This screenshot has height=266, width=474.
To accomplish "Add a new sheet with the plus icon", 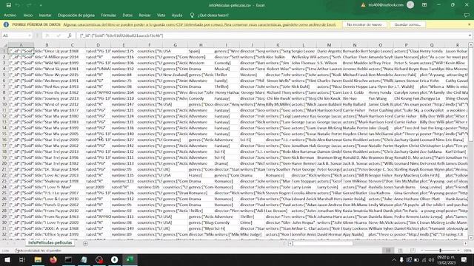I will 85,243.
